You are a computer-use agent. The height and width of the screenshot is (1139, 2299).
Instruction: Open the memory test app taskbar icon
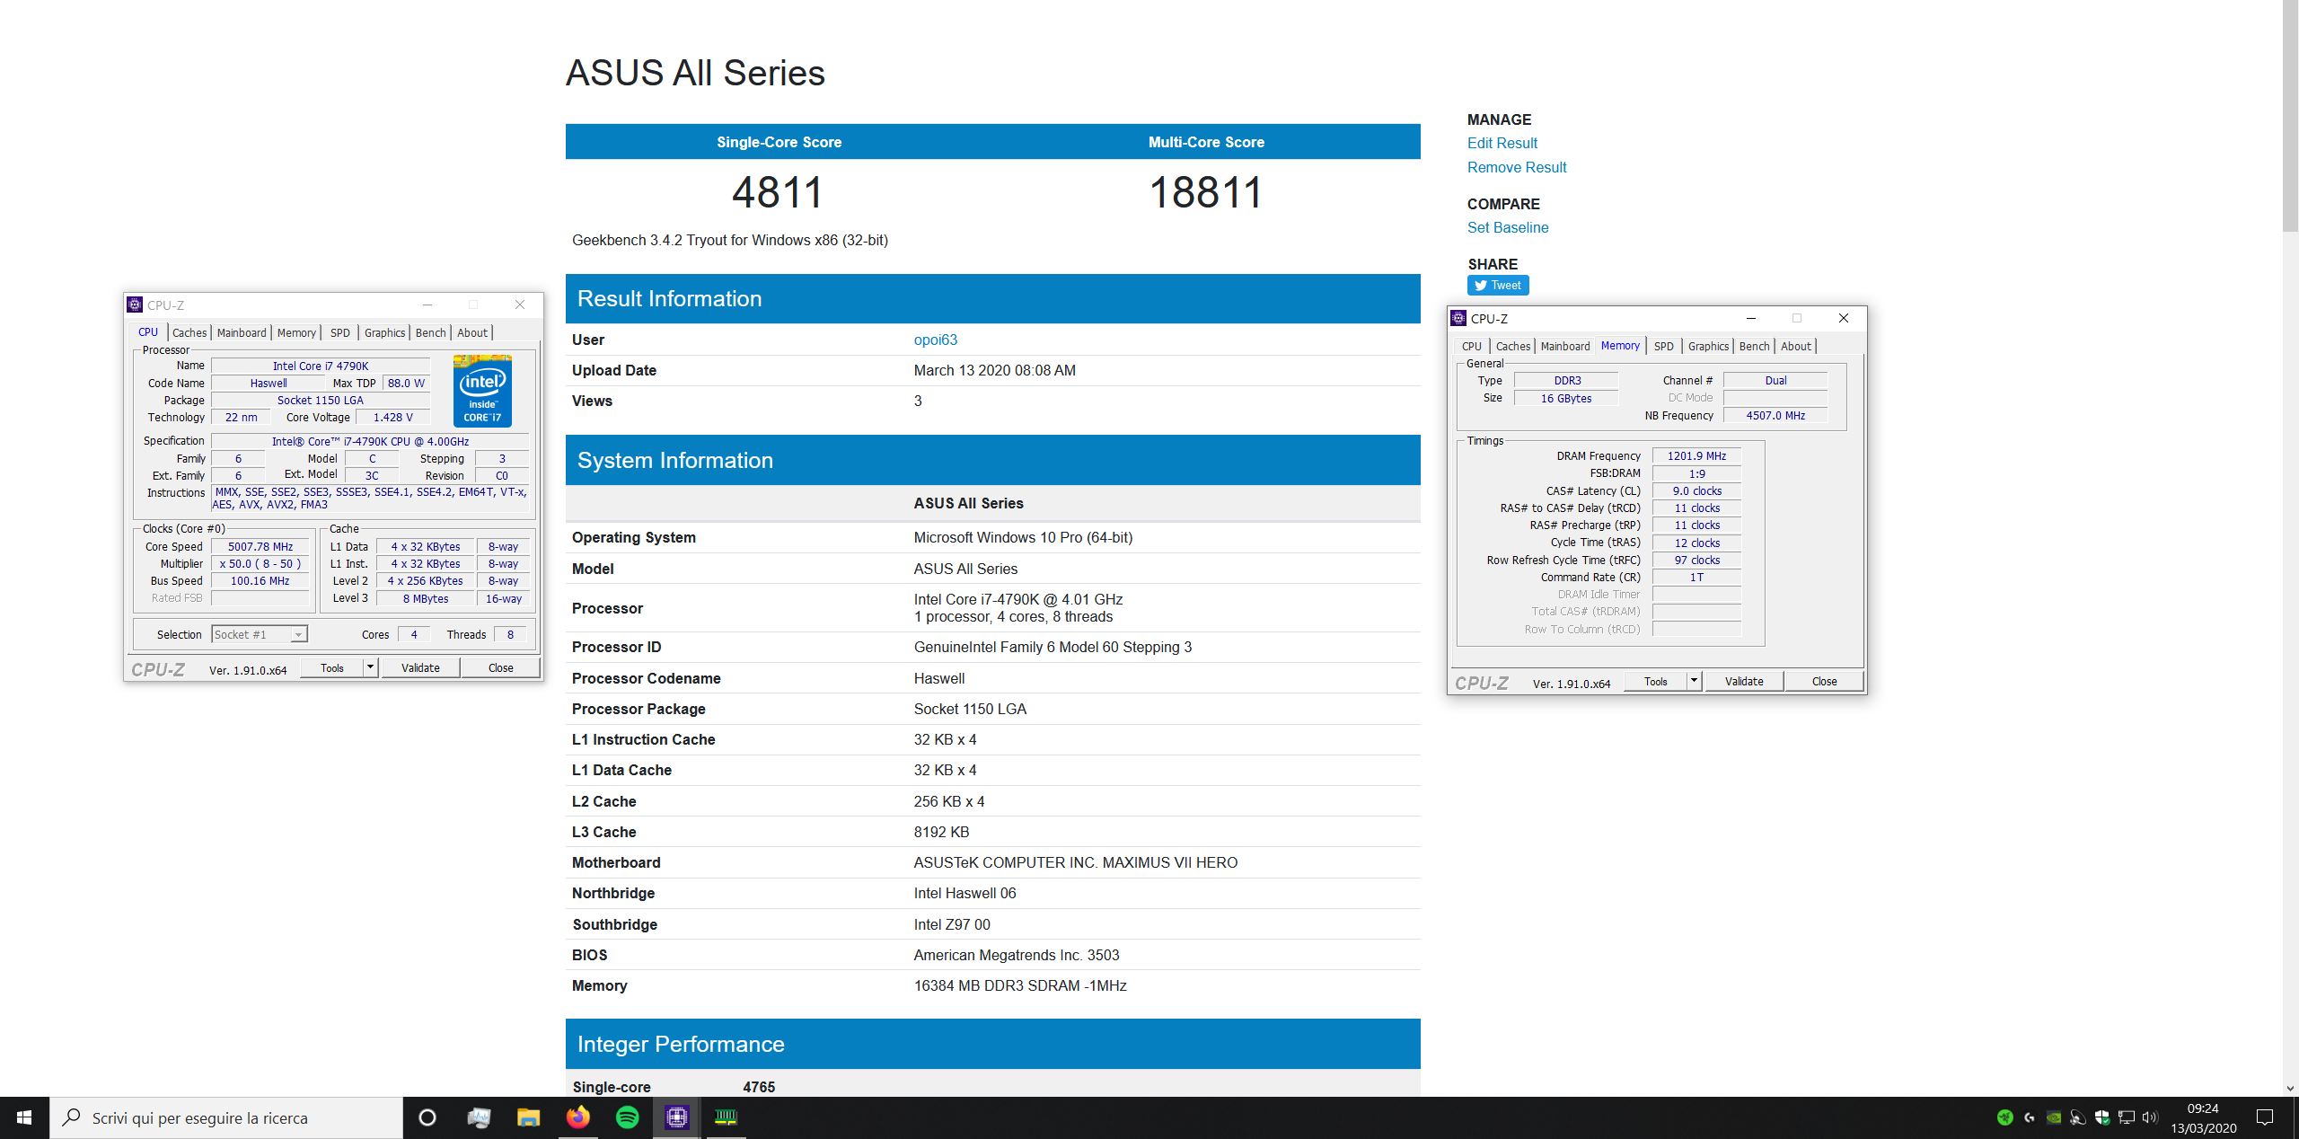pyautogui.click(x=726, y=1117)
